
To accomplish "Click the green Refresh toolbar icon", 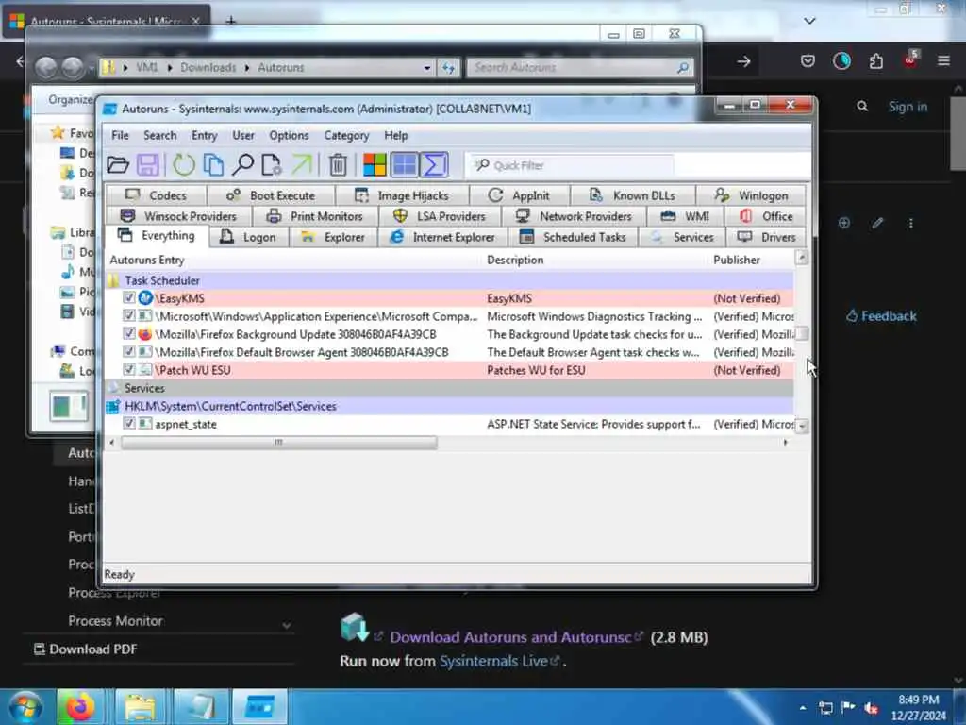I will tap(184, 165).
